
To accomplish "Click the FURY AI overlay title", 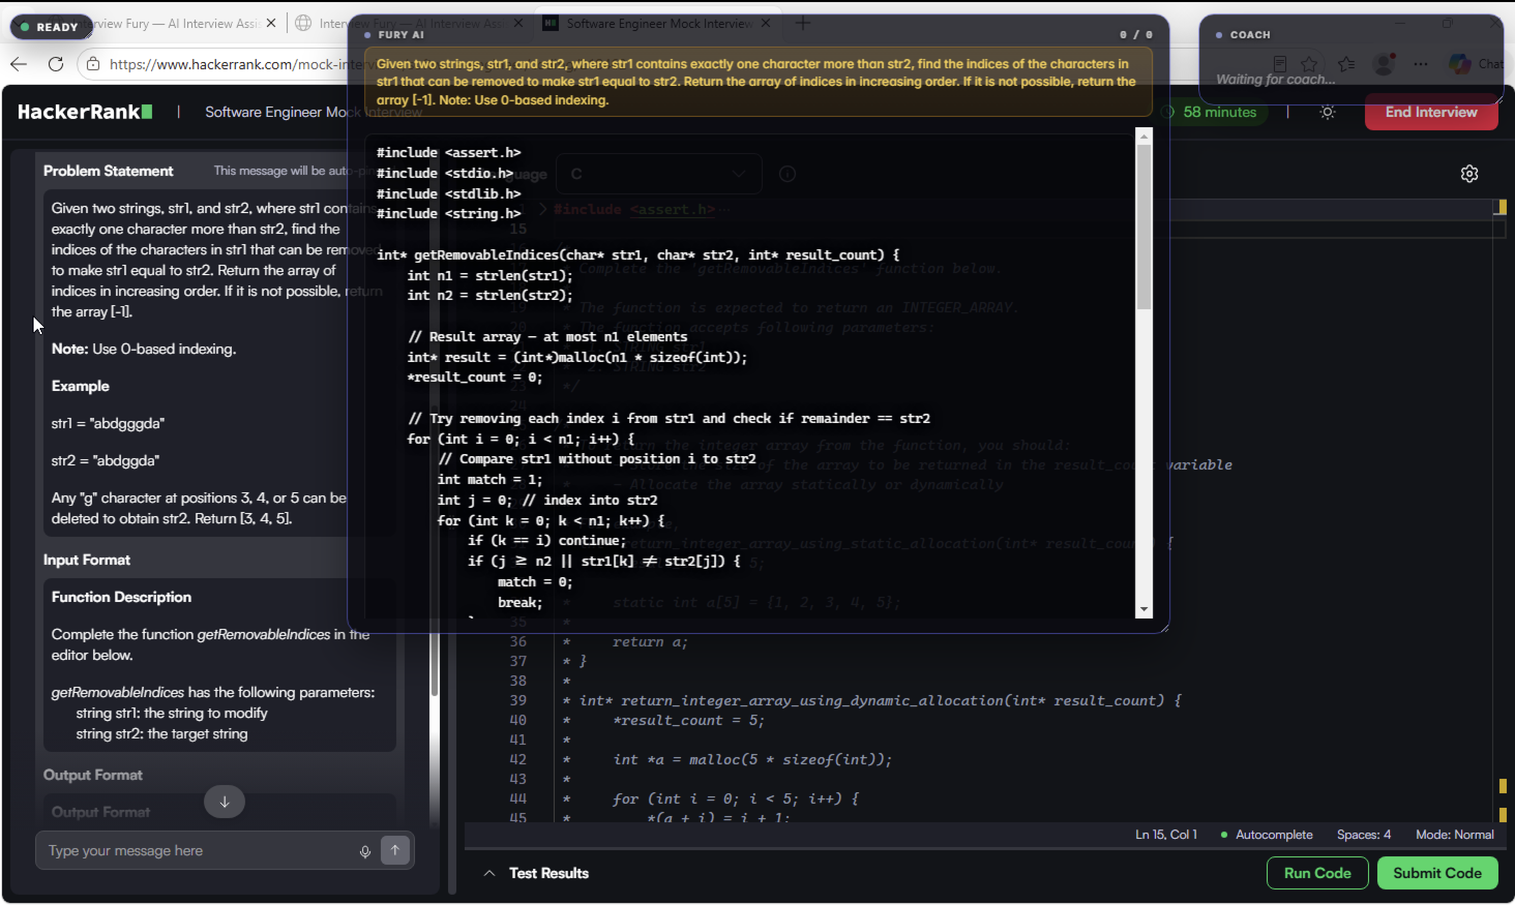I will (401, 35).
